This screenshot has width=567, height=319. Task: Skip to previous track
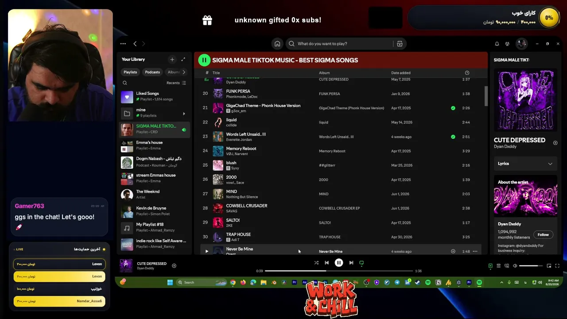click(326, 263)
